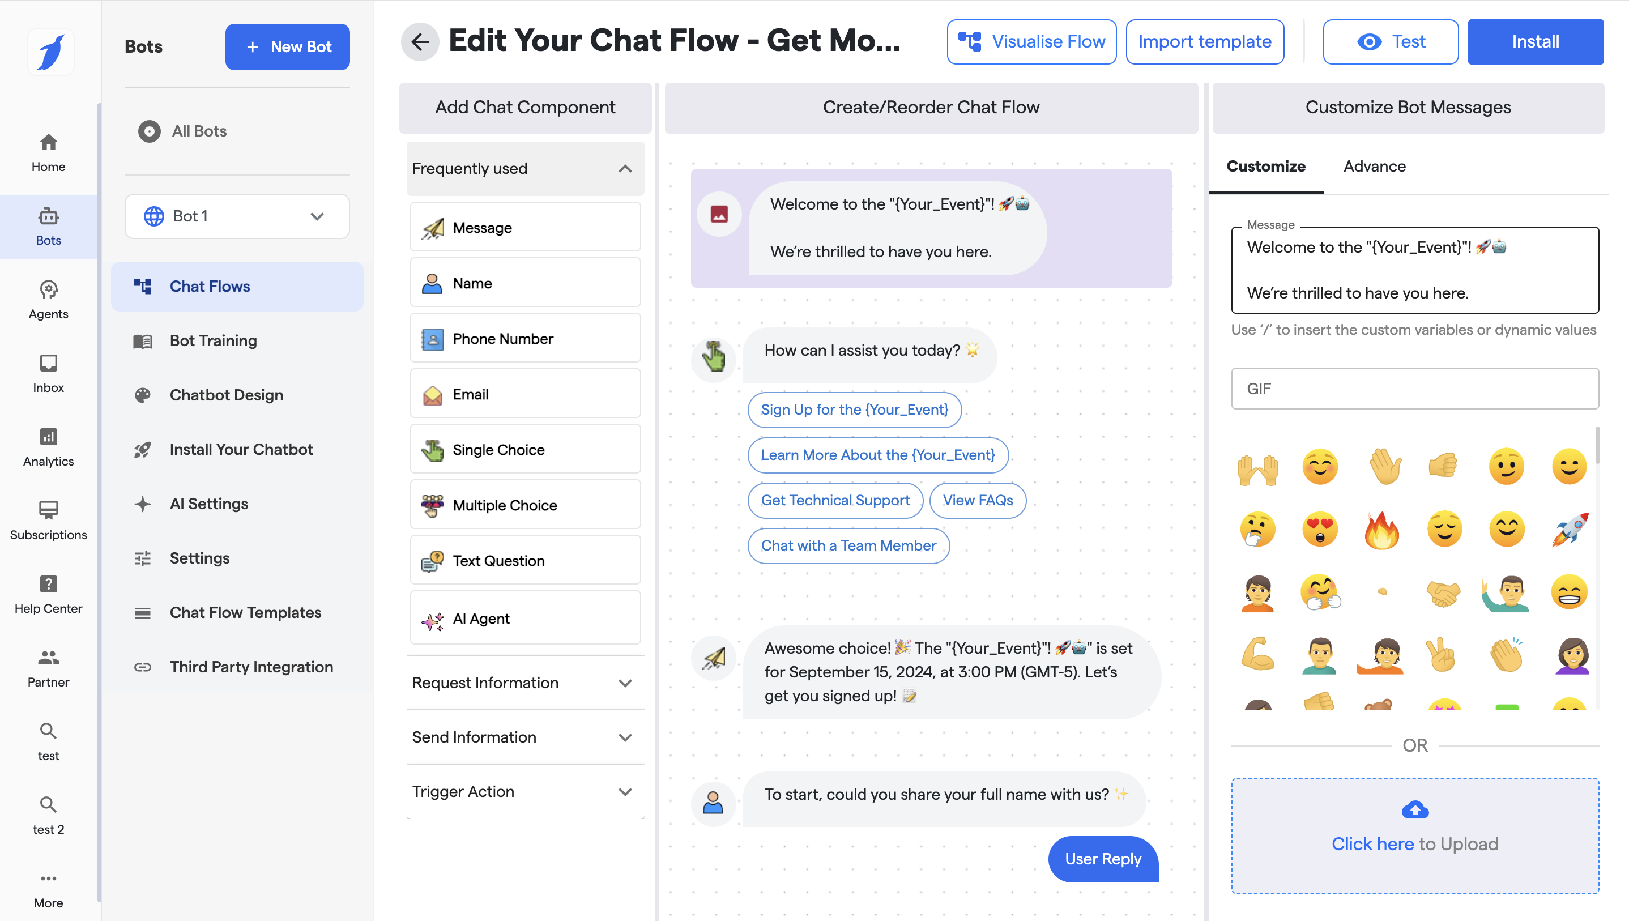1629x921 pixels.
Task: Click into the GIF search field
Action: pyautogui.click(x=1415, y=389)
